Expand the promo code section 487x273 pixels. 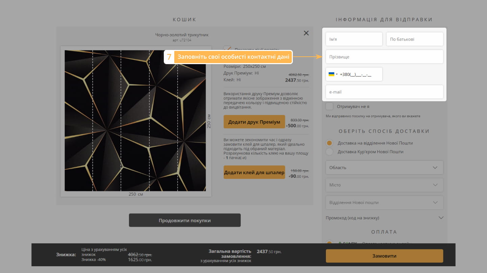384,218
